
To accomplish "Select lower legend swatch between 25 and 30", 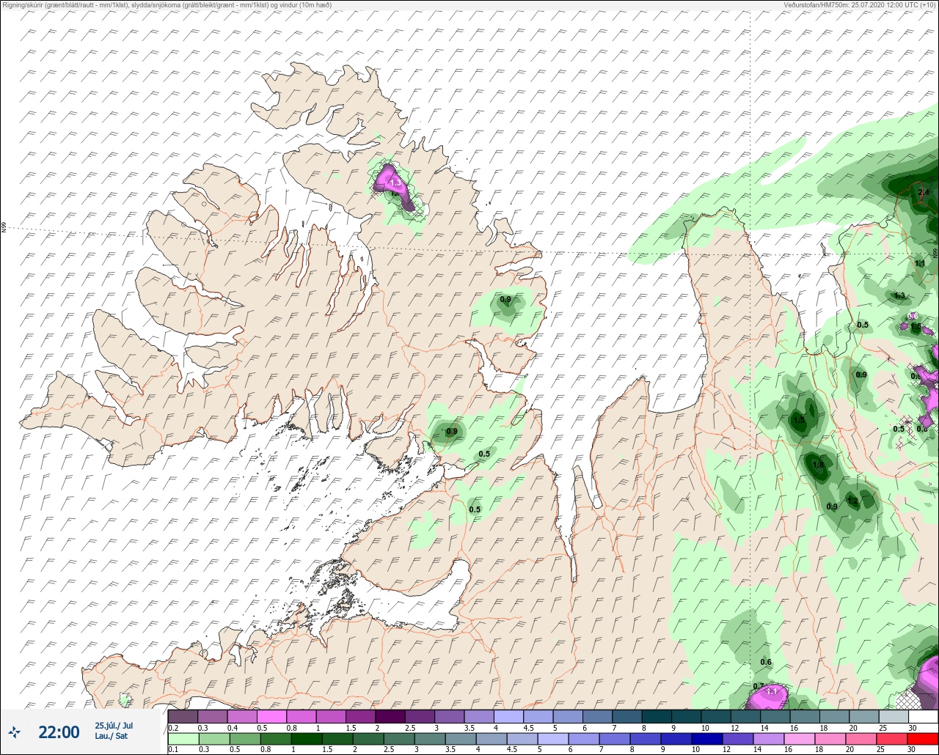I will click(x=894, y=739).
